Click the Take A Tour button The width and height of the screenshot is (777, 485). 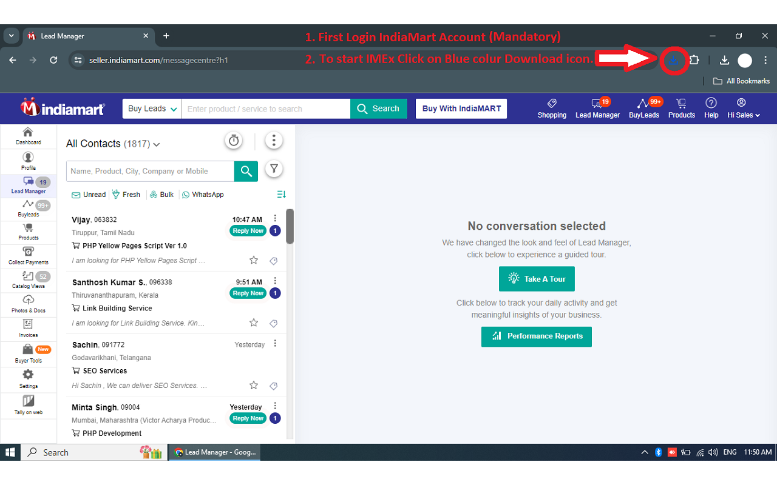point(537,279)
